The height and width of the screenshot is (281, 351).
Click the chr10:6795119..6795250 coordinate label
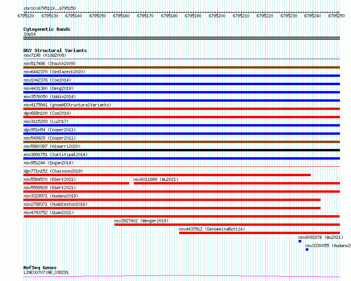[x=50, y=8]
